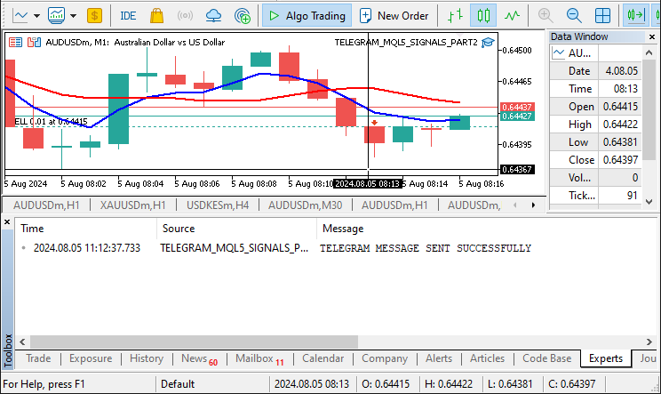Click the Signals broadcast icon

185,16
